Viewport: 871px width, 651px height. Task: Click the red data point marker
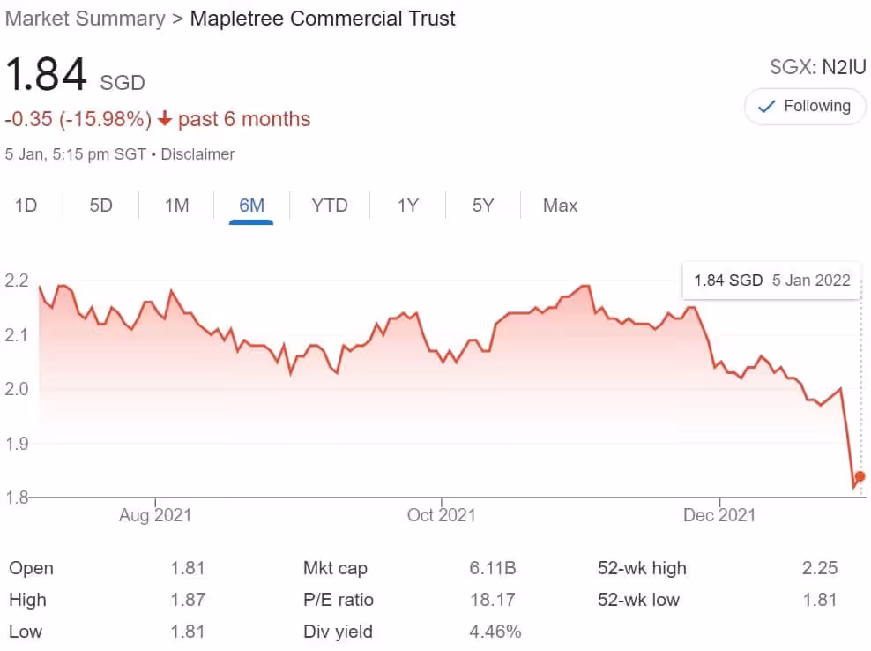tap(860, 476)
